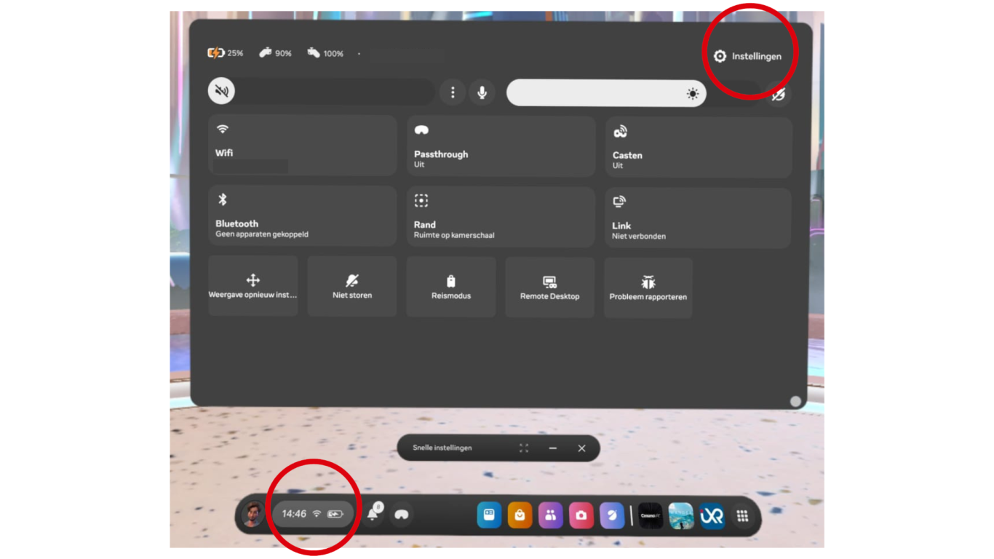The image size is (994, 559).
Task: Close the Snelle instellingen panel
Action: (x=581, y=448)
